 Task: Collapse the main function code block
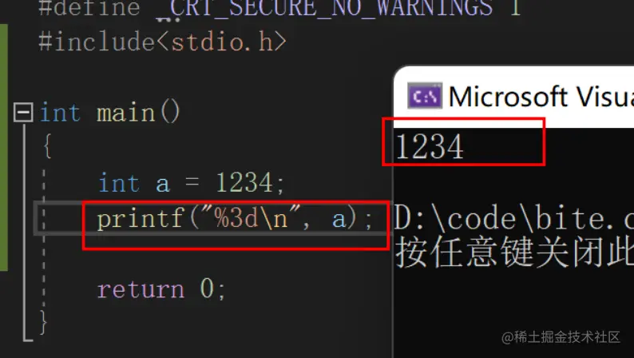click(23, 112)
